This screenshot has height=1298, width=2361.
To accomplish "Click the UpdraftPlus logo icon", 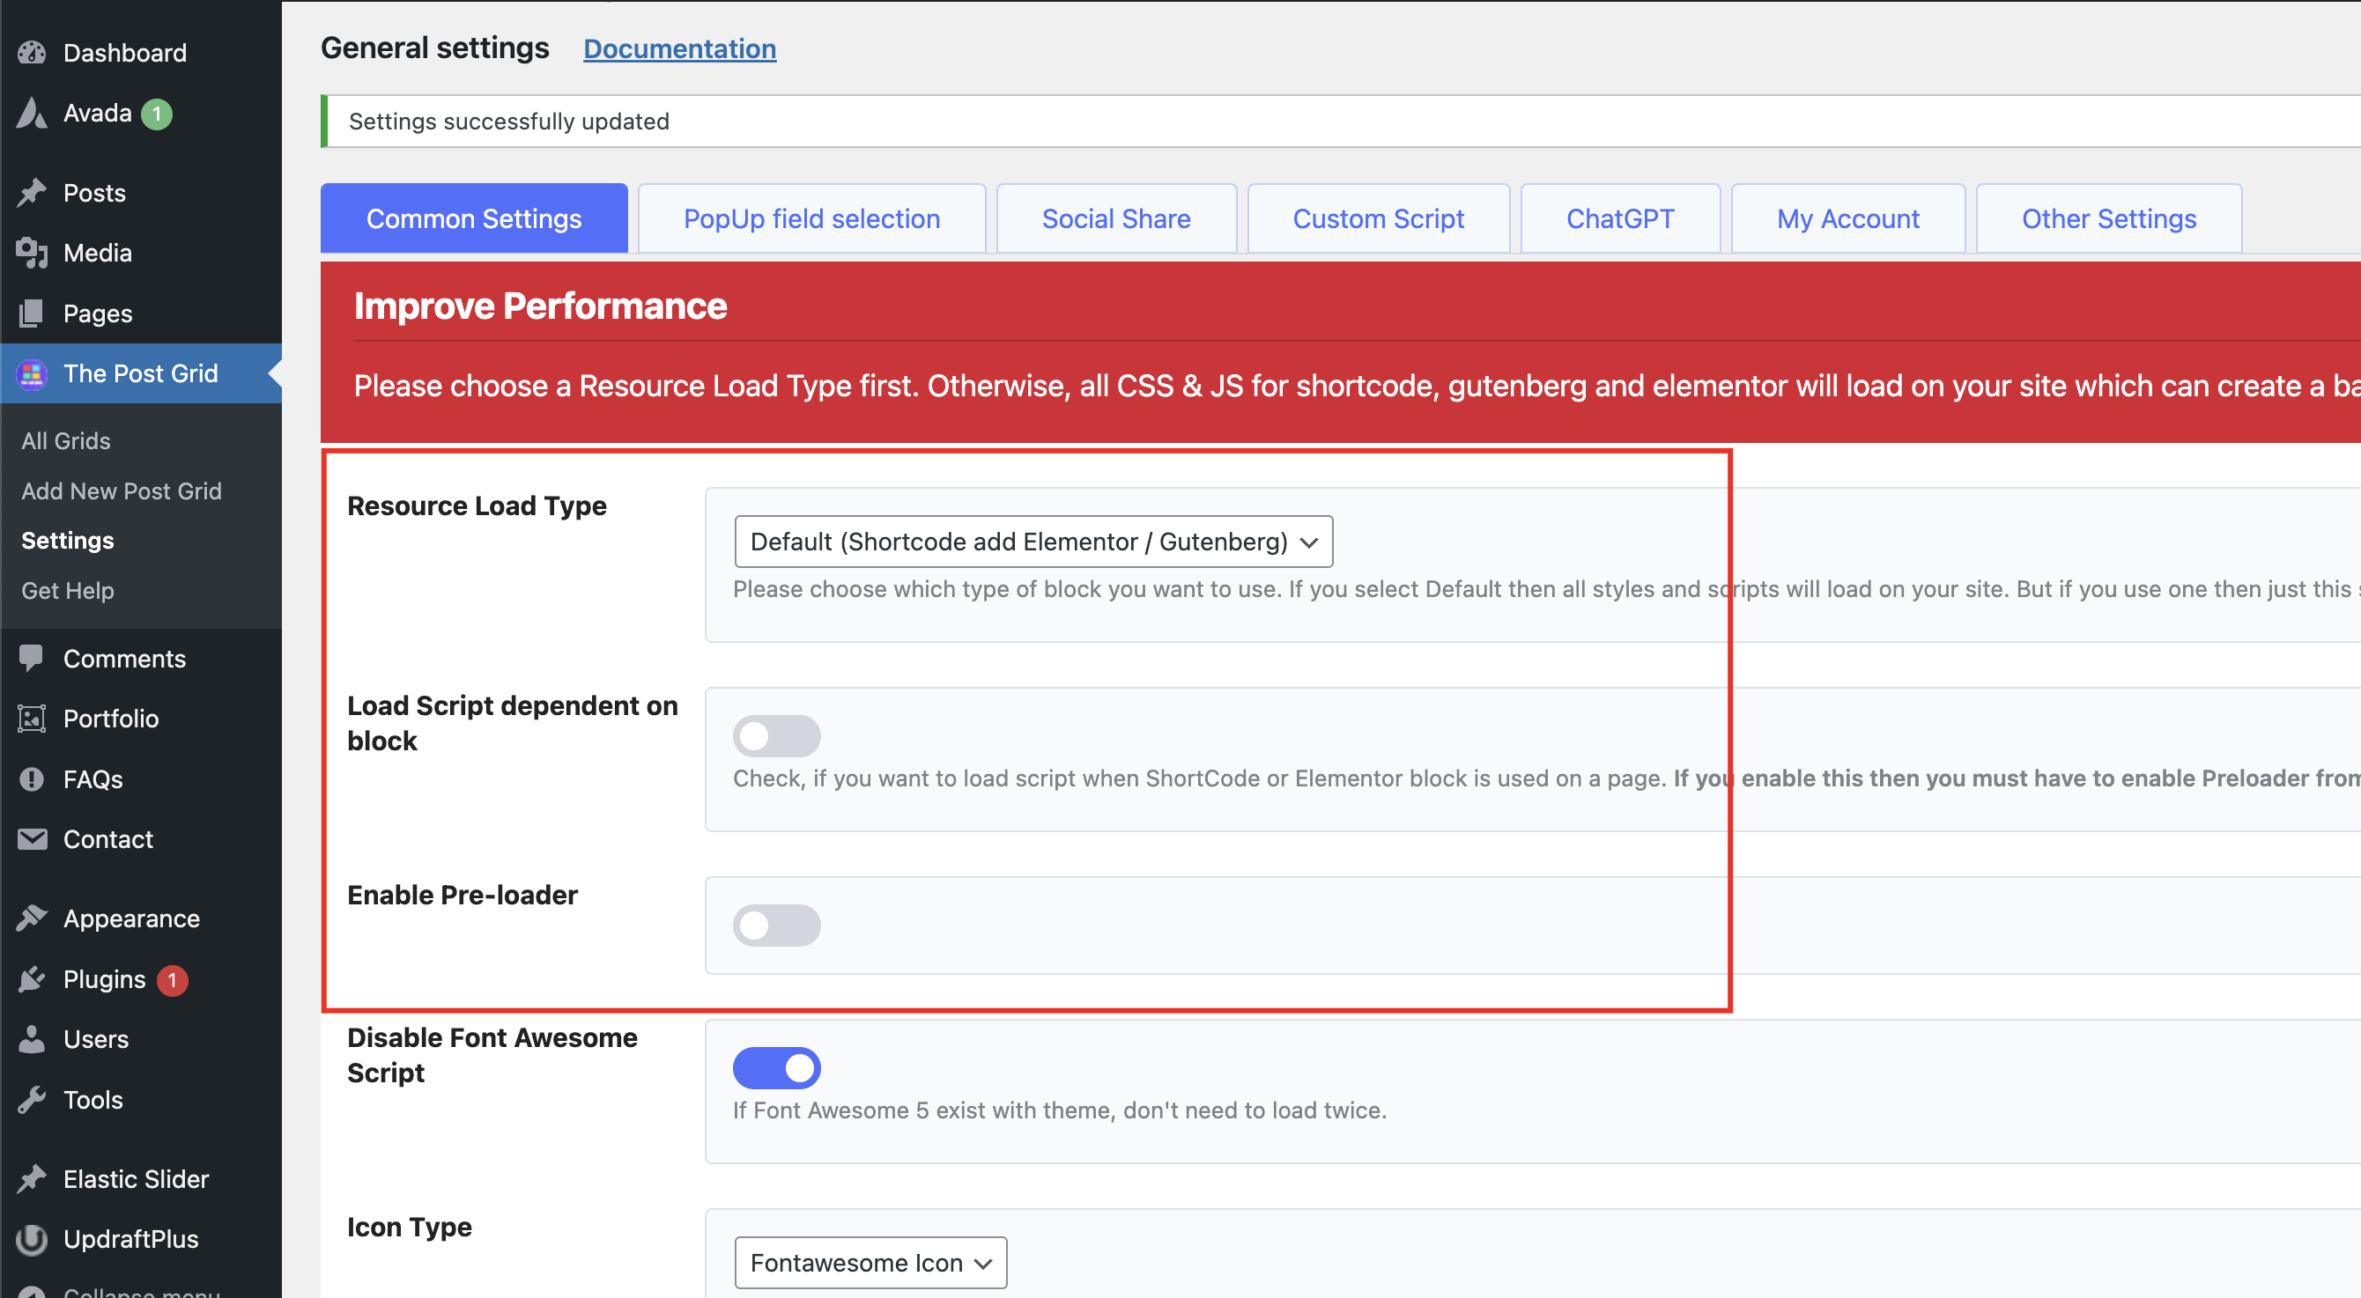I will tap(32, 1239).
